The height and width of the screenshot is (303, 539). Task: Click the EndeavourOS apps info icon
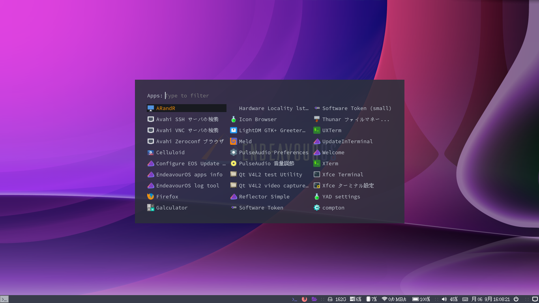pyautogui.click(x=151, y=174)
